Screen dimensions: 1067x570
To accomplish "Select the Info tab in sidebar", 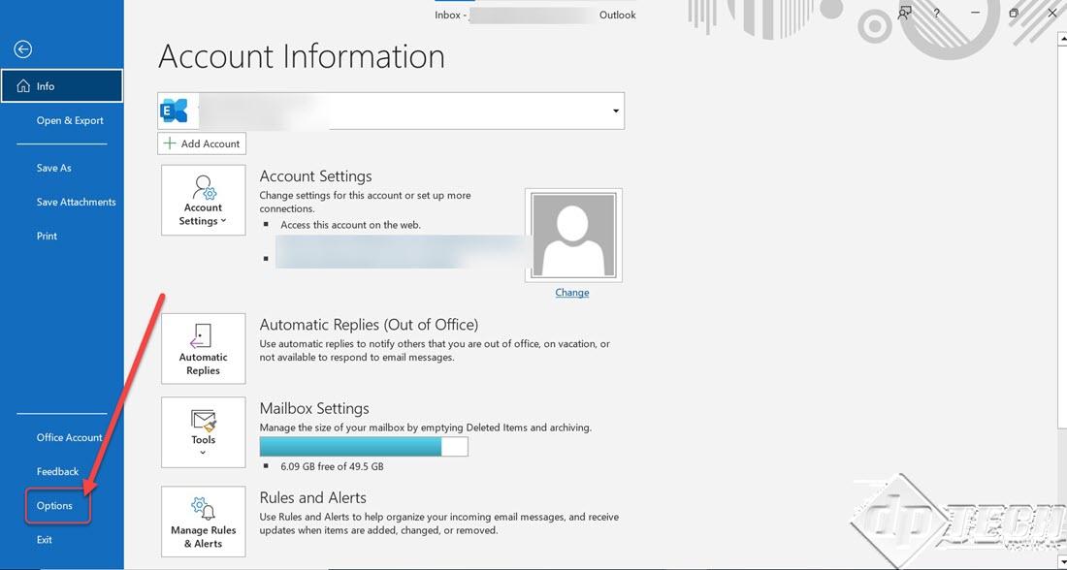I will [62, 85].
